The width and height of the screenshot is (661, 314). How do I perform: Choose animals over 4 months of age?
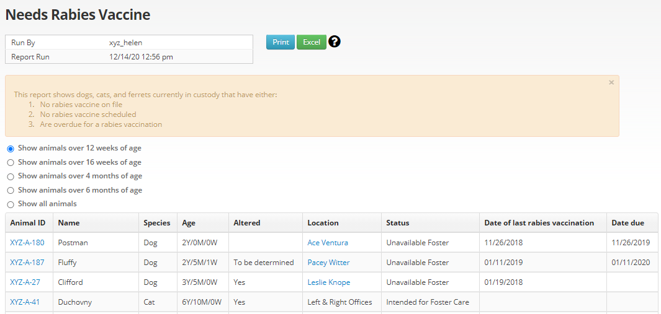[x=11, y=177]
